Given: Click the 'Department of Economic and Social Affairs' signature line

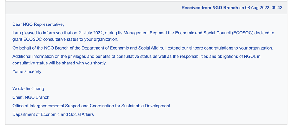Looking at the screenshot, I should pos(53,114).
